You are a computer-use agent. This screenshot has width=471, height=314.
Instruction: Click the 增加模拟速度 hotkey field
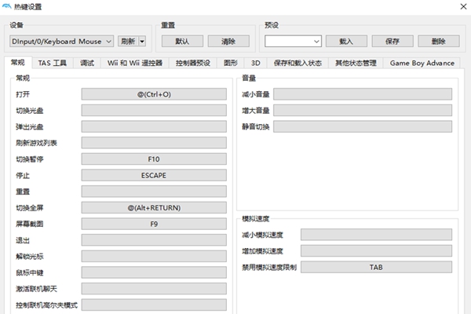tap(376, 251)
